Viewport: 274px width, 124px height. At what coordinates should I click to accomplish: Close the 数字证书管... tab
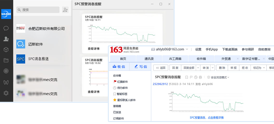(264, 59)
